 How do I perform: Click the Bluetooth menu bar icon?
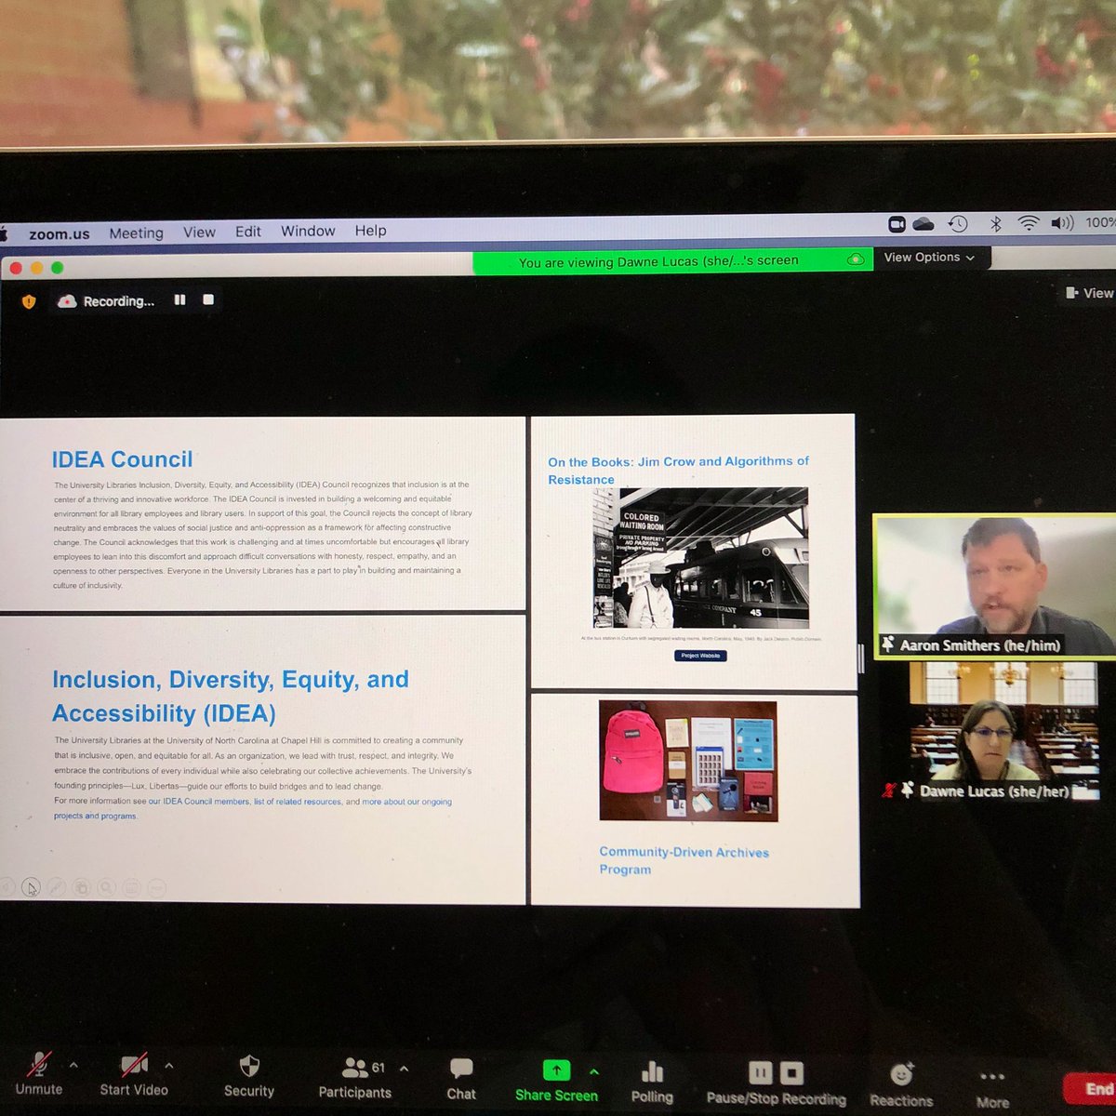[x=995, y=223]
